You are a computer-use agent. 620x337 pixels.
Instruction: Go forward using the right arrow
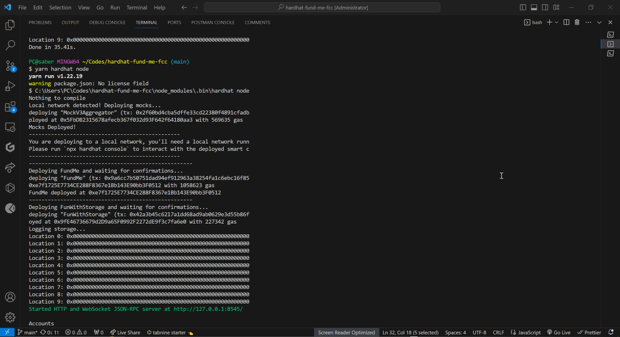[x=195, y=7]
